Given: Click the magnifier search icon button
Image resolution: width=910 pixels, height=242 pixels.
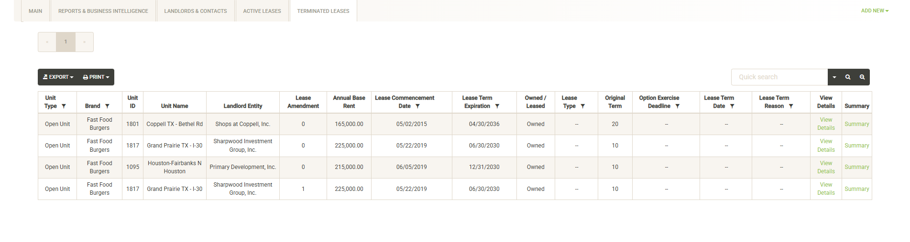Looking at the screenshot, I should point(848,77).
